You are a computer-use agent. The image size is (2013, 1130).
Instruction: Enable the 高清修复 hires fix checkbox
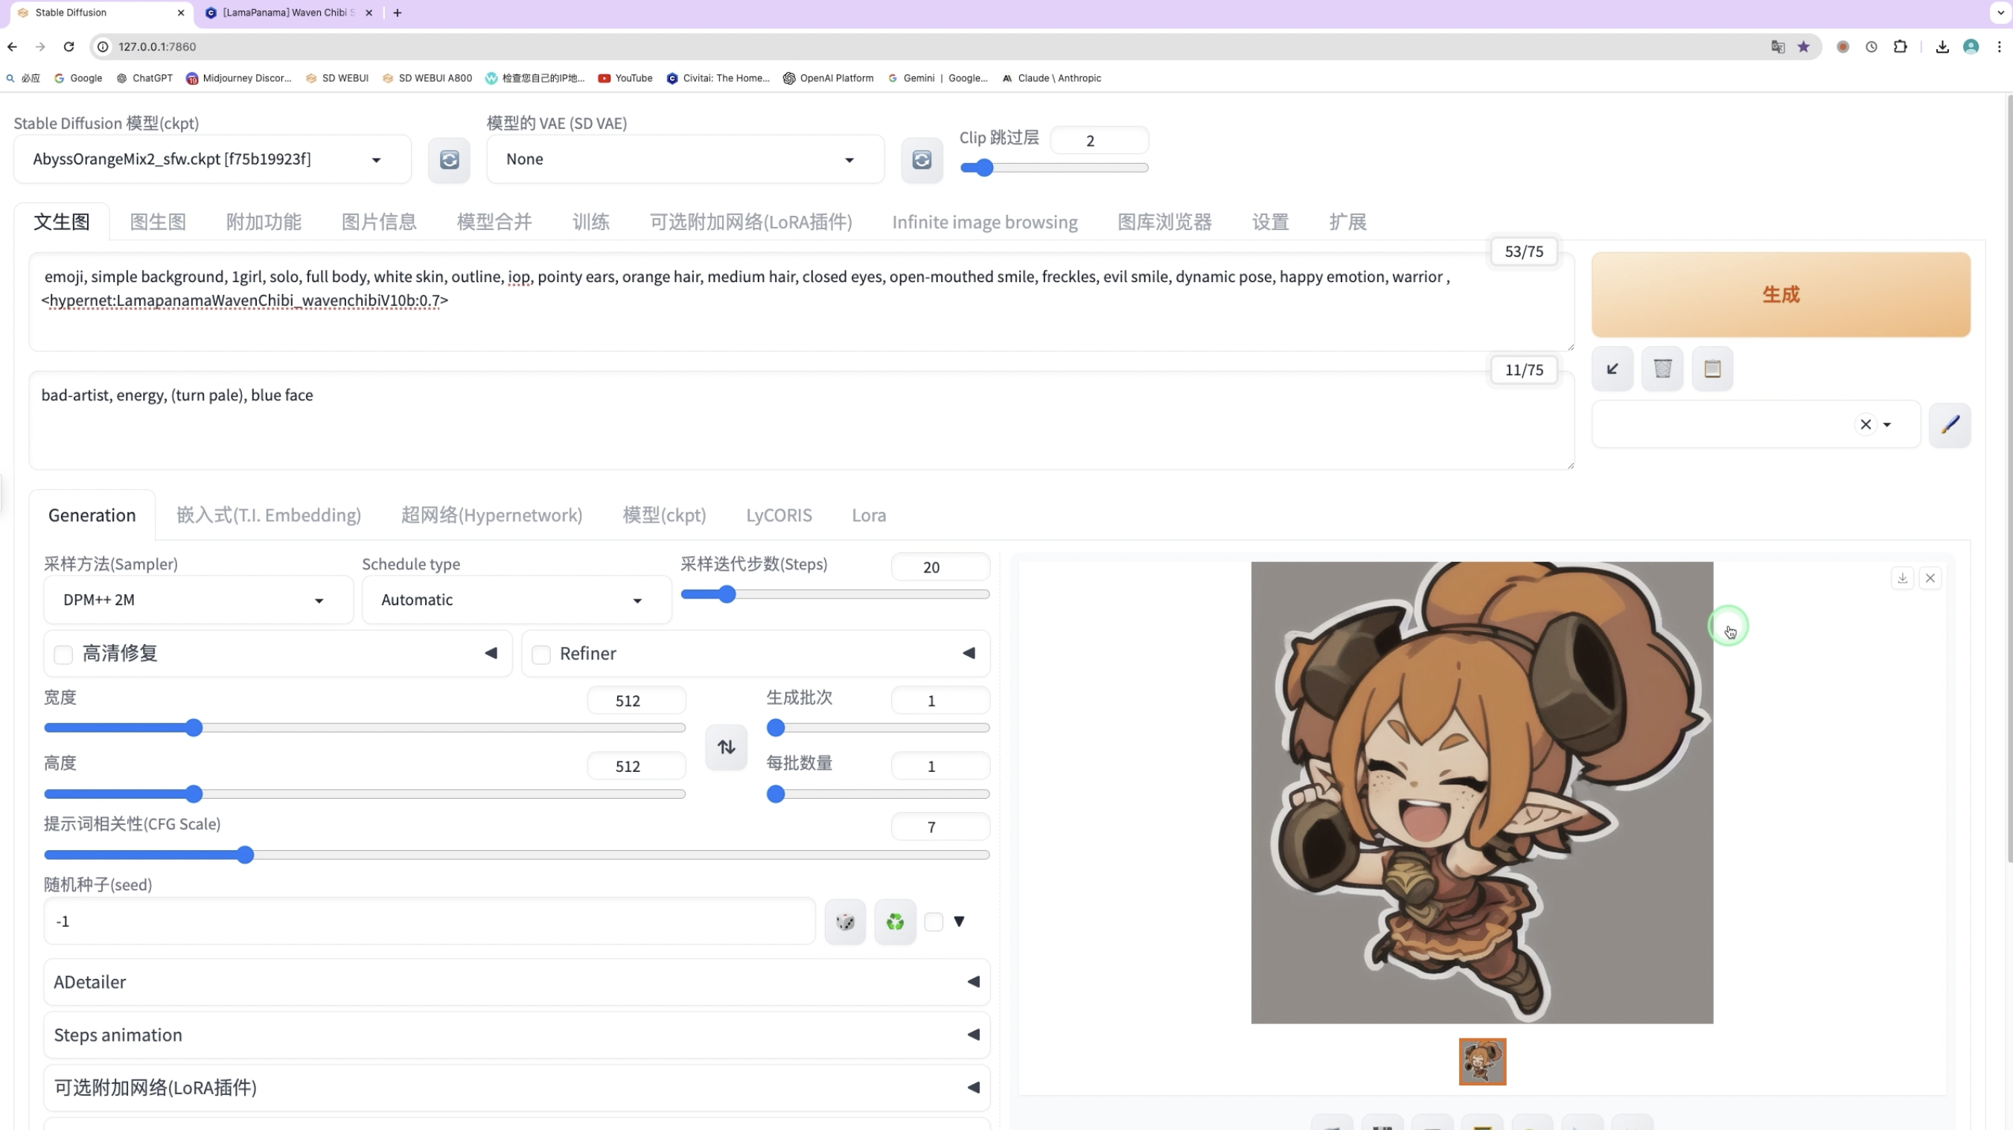[63, 654]
